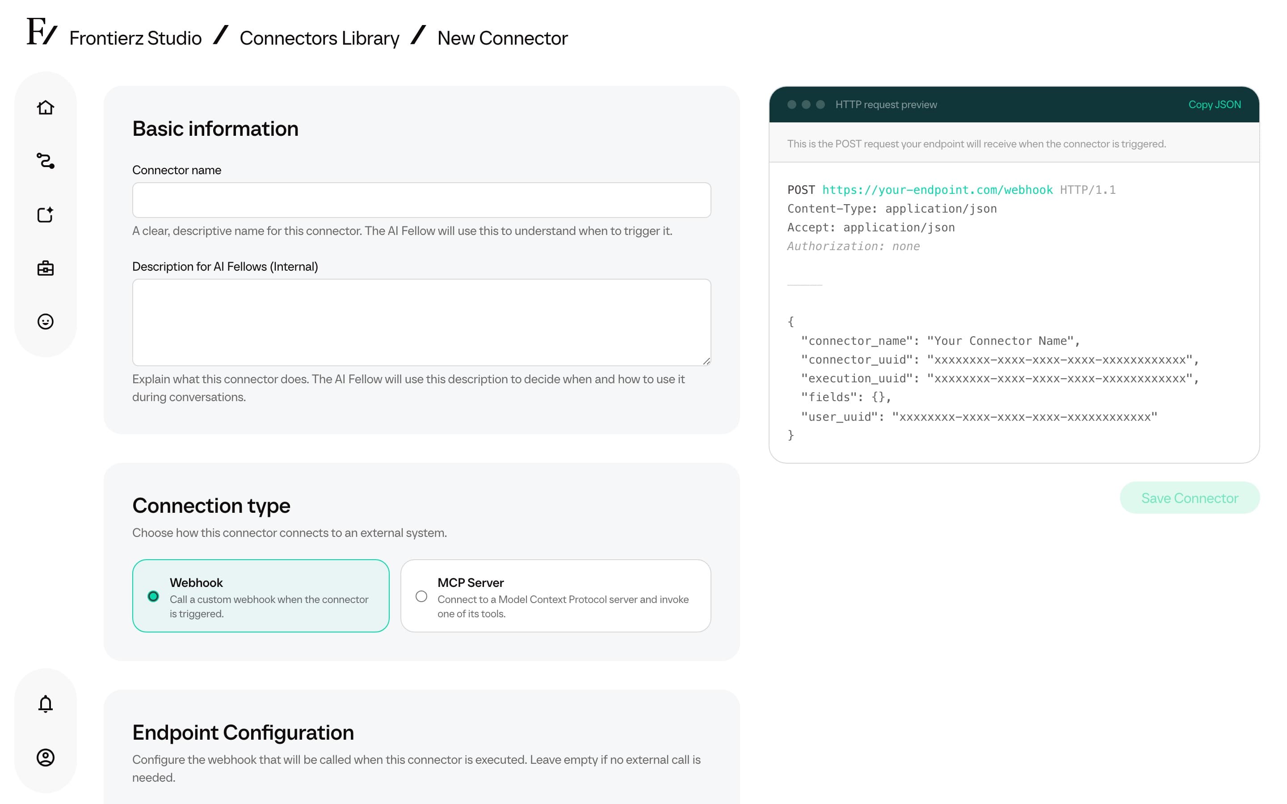Click the "HTTP request preview" title
This screenshot has width=1287, height=804.
click(886, 105)
